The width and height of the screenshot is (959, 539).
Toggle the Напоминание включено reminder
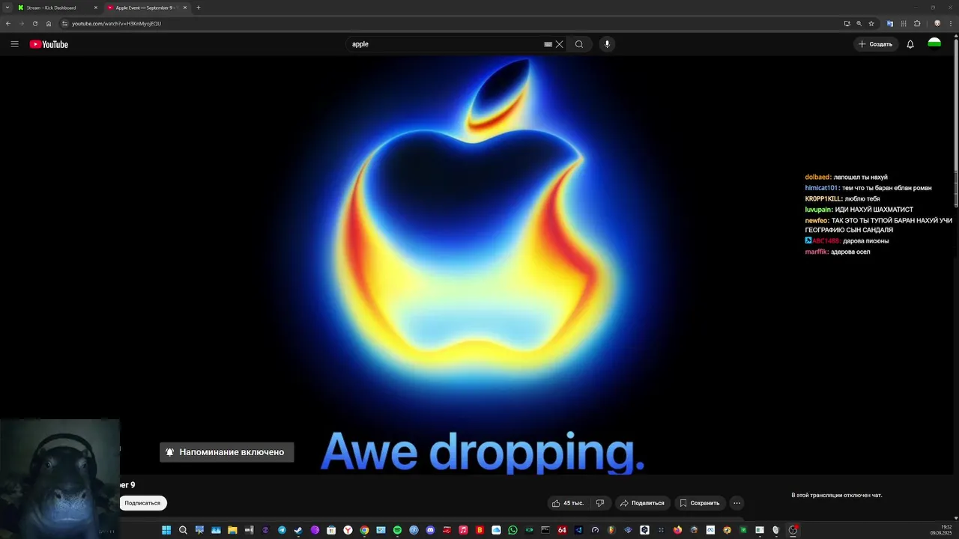coord(226,452)
